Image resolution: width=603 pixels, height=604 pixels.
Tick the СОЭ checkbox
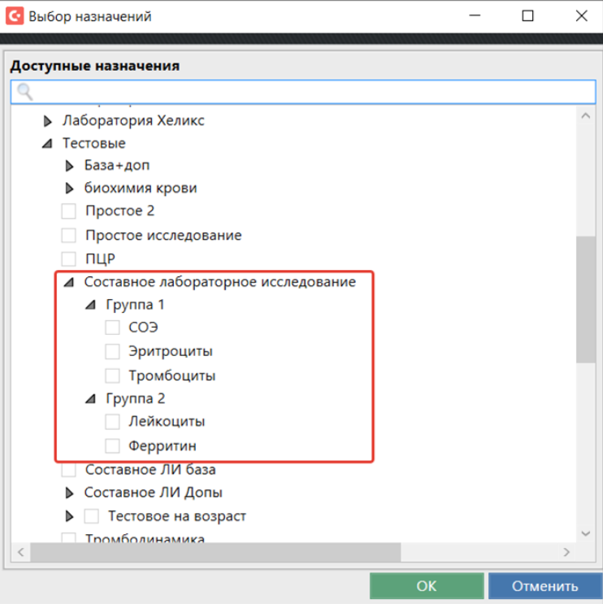click(113, 328)
